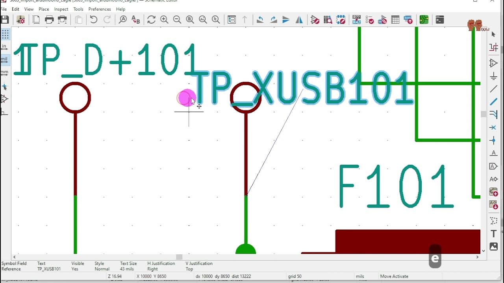Image resolution: width=504 pixels, height=283 pixels.
Task: Open the Edit menu
Action: click(15, 9)
